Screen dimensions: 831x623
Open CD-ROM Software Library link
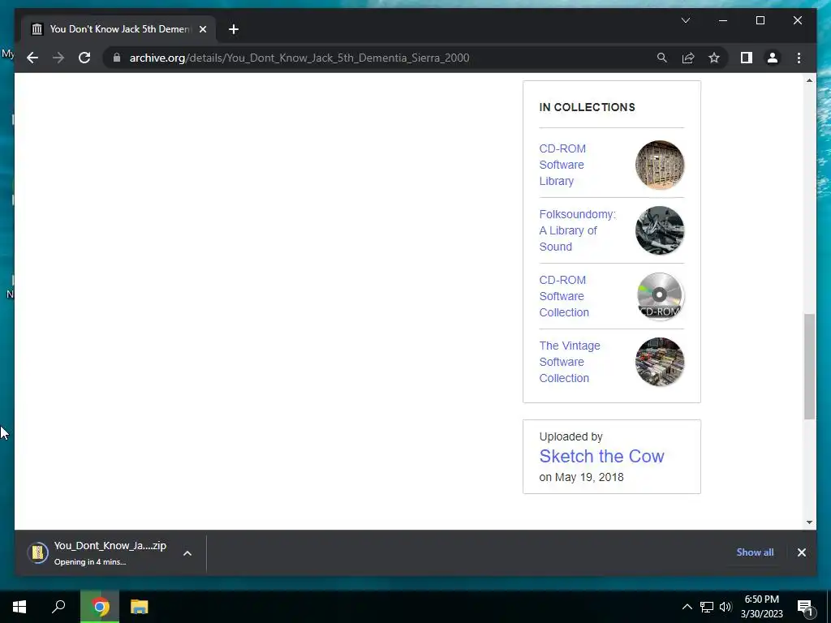click(562, 165)
